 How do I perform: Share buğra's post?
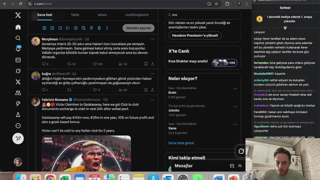[x=152, y=90]
